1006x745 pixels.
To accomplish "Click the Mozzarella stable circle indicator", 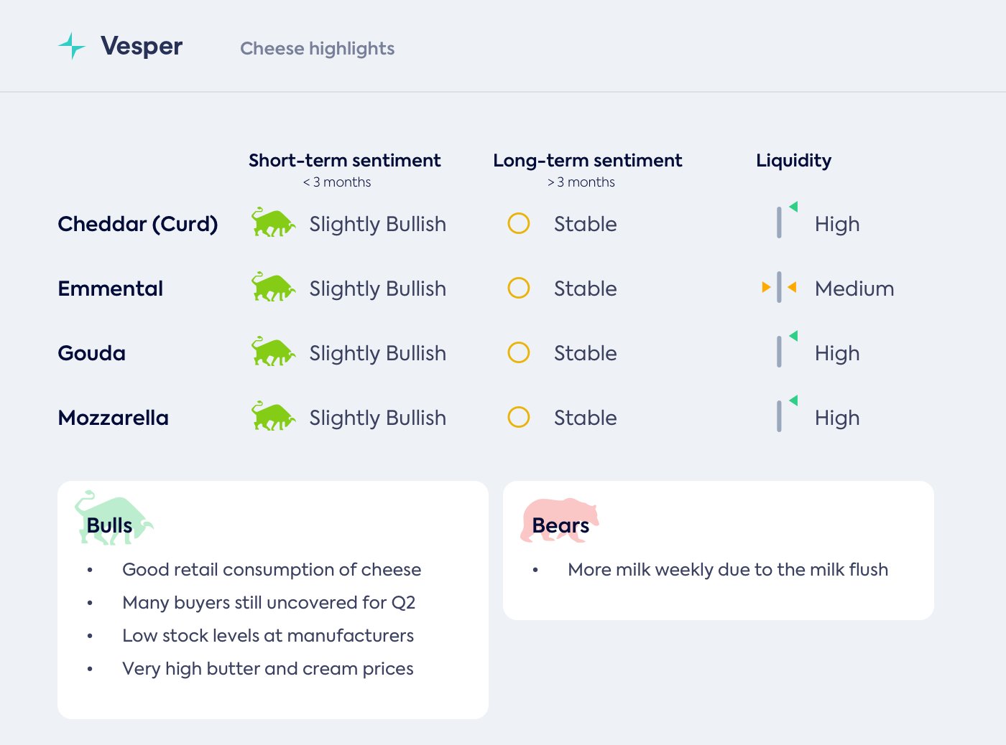I will (x=519, y=417).
